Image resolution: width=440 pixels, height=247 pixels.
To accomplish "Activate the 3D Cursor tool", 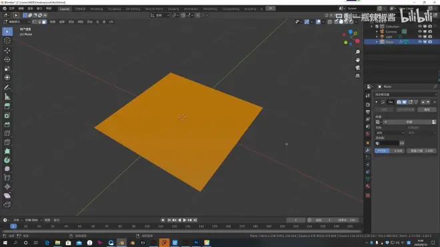I will 7,41.
